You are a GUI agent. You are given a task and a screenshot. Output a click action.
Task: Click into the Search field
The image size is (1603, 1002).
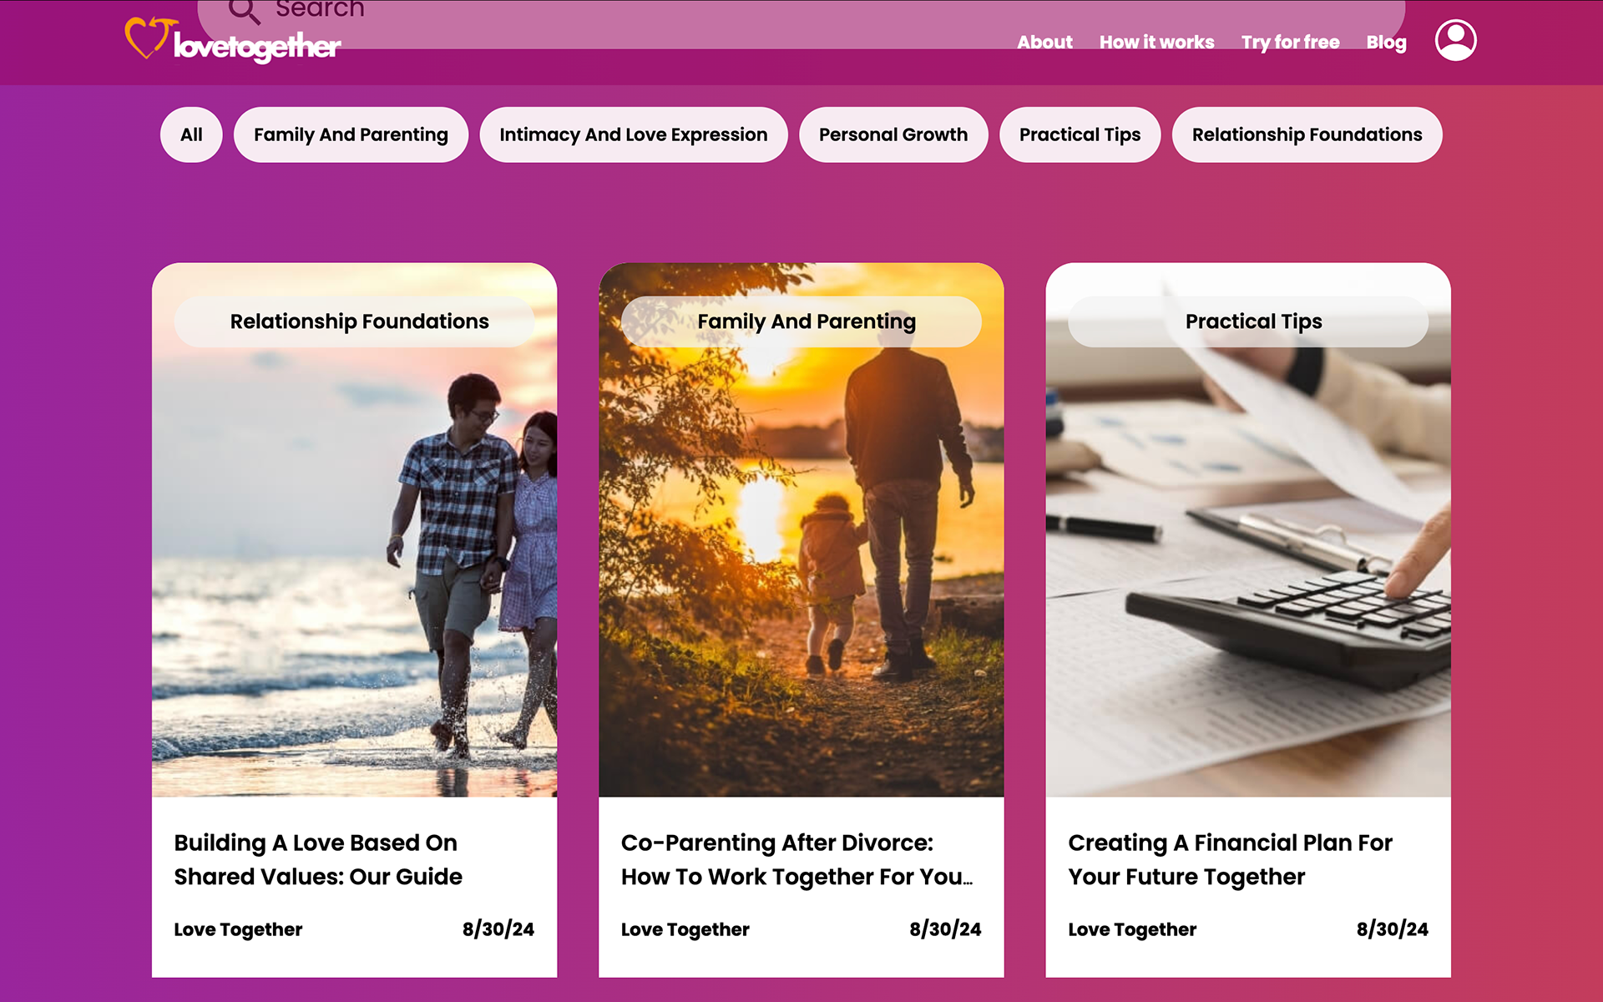[x=801, y=18]
